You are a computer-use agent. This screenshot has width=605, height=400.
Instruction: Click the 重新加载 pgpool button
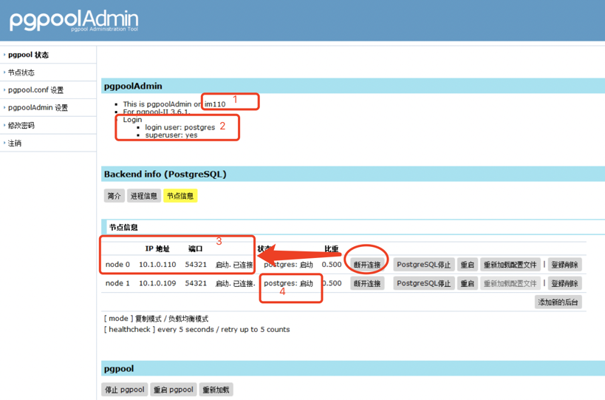pyautogui.click(x=216, y=390)
